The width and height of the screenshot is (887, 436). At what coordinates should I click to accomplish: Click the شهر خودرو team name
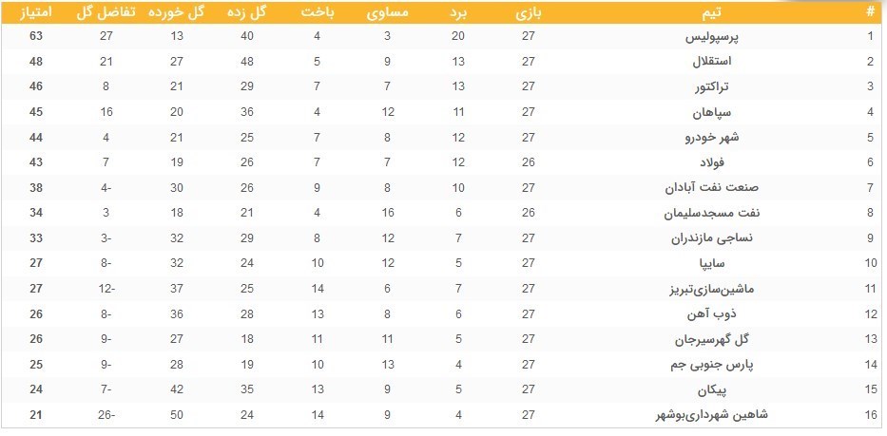click(708, 138)
